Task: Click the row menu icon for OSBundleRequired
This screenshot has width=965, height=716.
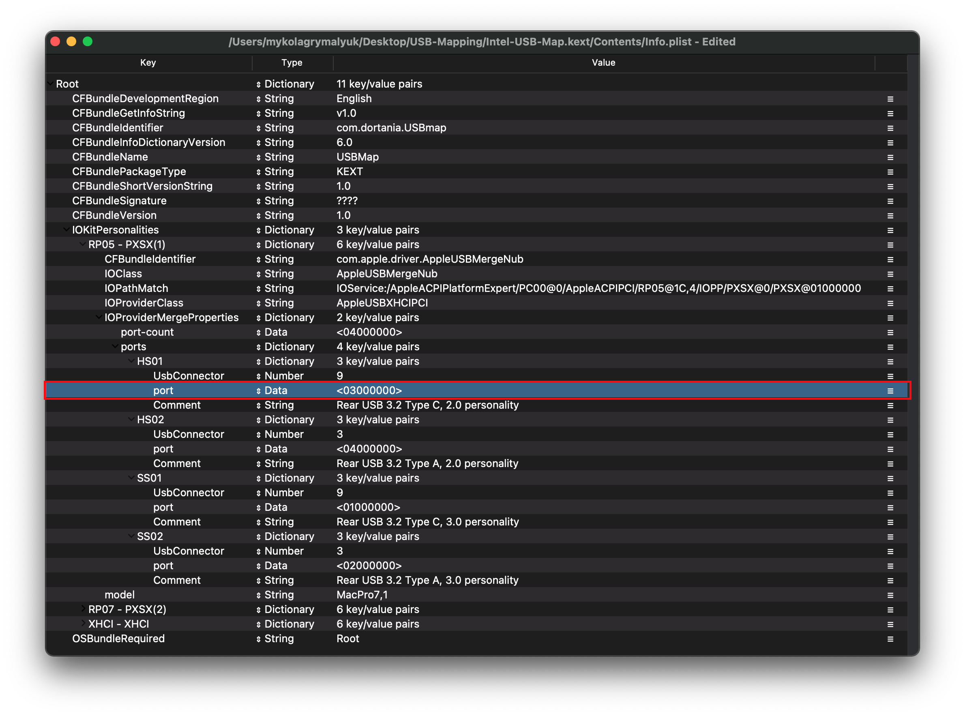Action: pos(890,639)
